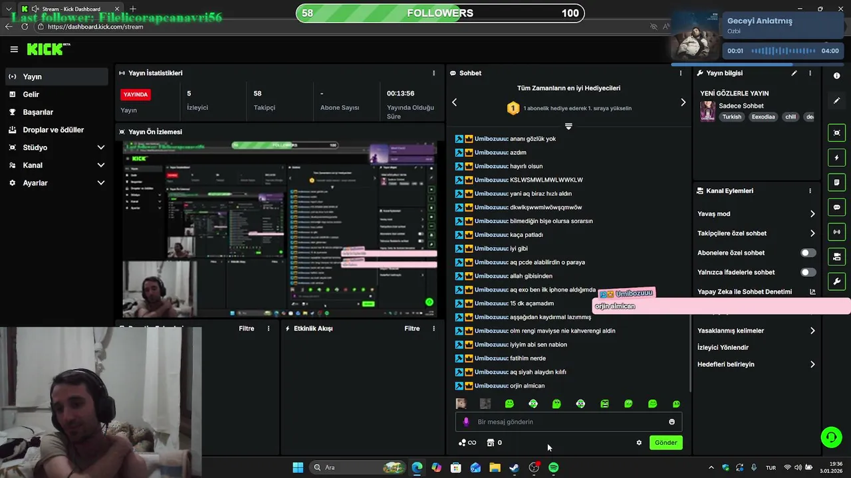Image resolution: width=851 pixels, height=478 pixels.
Task: Open Spotify from the taskbar
Action: (554, 467)
